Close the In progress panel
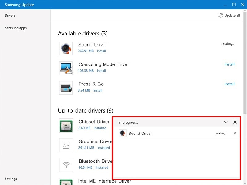 235,122
